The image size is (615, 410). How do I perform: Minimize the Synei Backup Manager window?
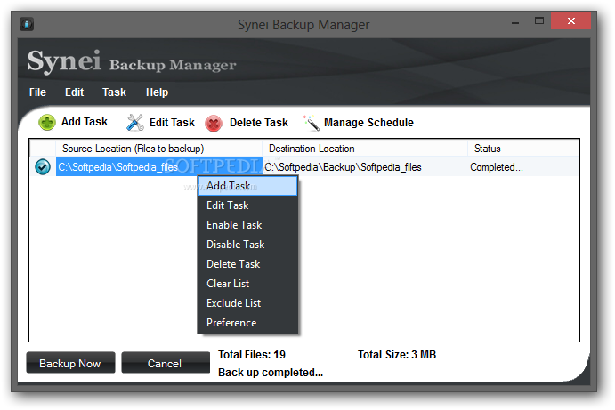[x=515, y=23]
